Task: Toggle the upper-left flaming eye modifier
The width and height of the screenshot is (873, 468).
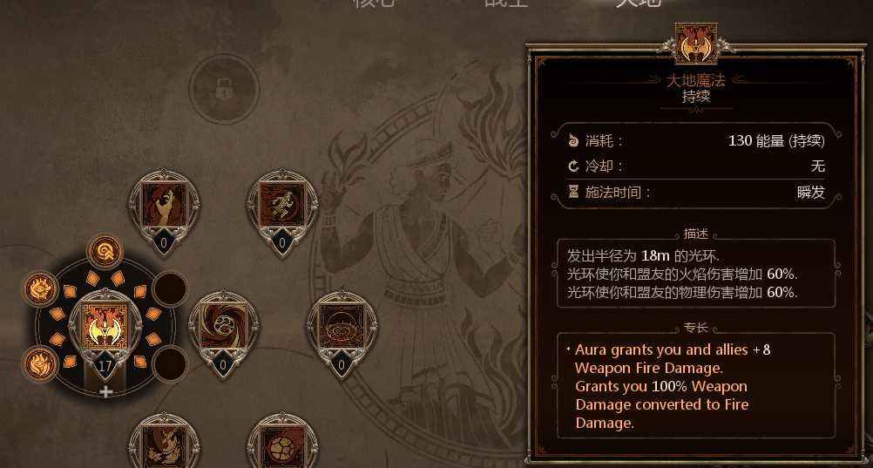Action: [x=40, y=288]
